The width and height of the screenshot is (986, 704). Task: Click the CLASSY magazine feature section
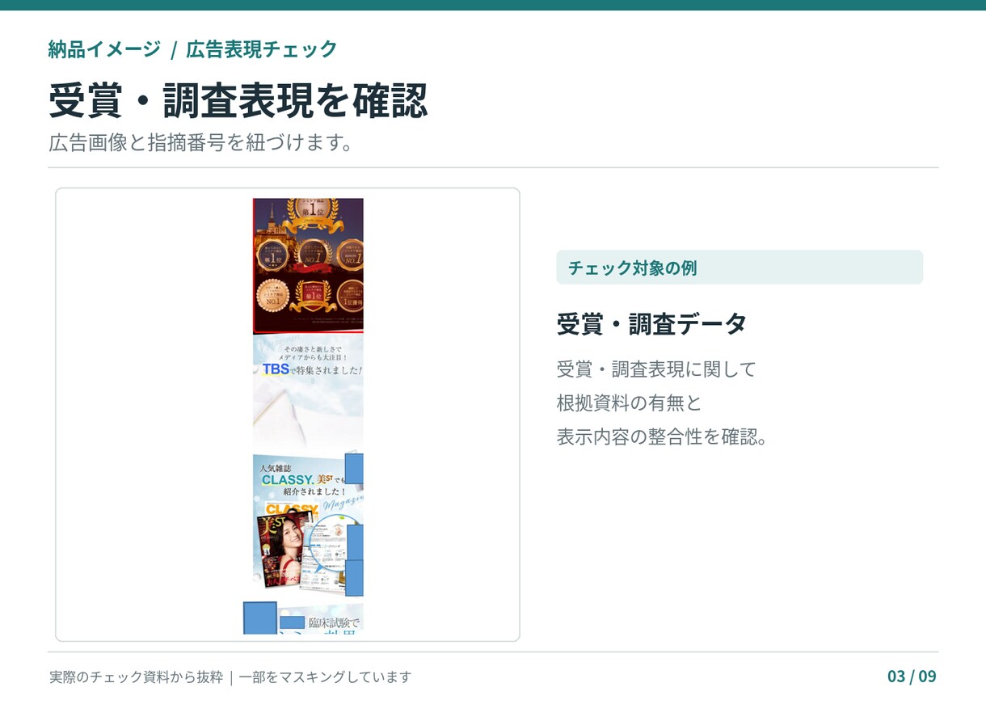tap(308, 525)
